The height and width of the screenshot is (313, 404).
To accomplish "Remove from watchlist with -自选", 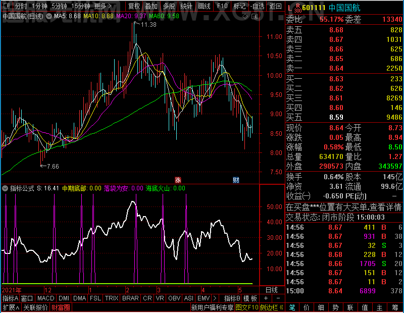I will (x=258, y=6).
